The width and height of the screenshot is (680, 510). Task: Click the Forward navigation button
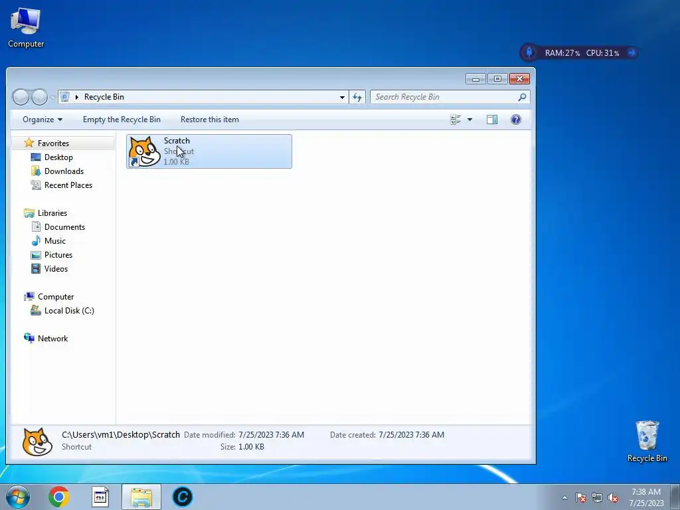[x=39, y=97]
